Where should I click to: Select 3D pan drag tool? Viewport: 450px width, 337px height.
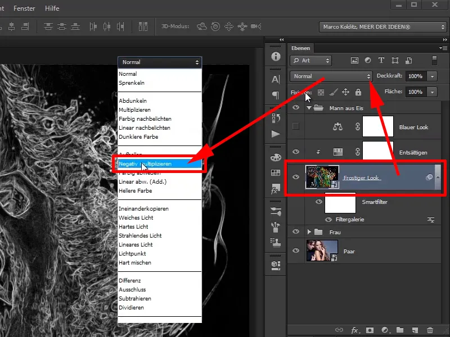point(229,26)
